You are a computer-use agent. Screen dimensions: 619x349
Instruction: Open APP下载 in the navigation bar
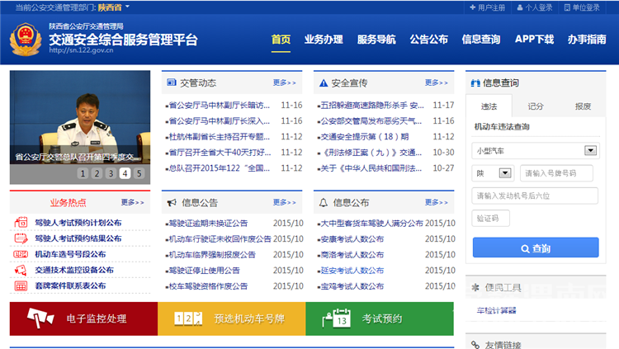point(534,39)
